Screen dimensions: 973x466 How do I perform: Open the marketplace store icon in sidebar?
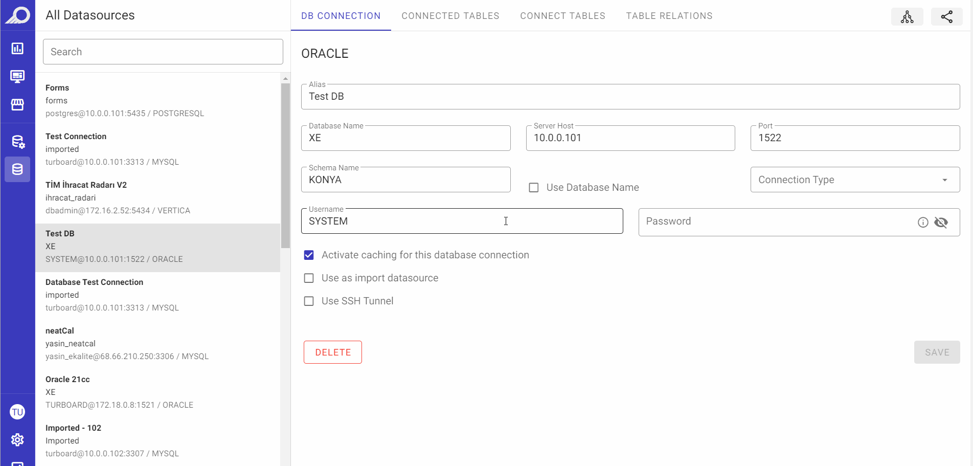[x=17, y=105]
